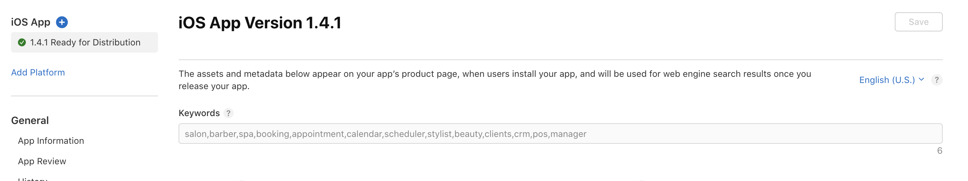Click the green checkmark status icon

[22, 42]
